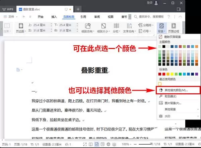
Task: Switch to the 插入 ribbon tab
Action: (54, 17)
